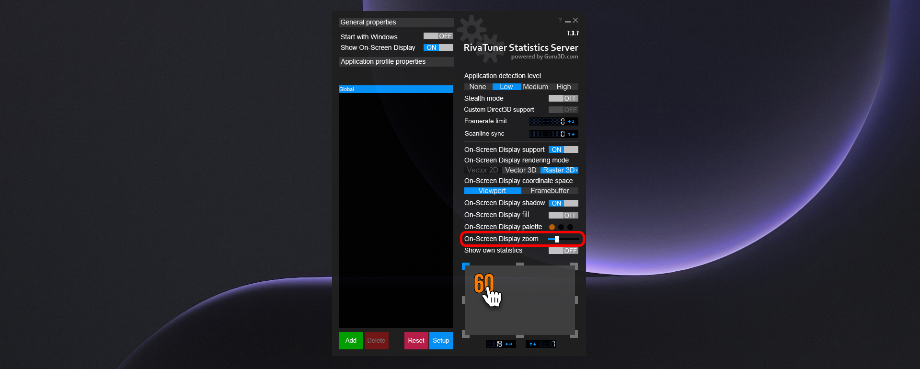The width and height of the screenshot is (920, 369).
Task: Click the top-right OSD corner anchor
Action: tap(574, 266)
